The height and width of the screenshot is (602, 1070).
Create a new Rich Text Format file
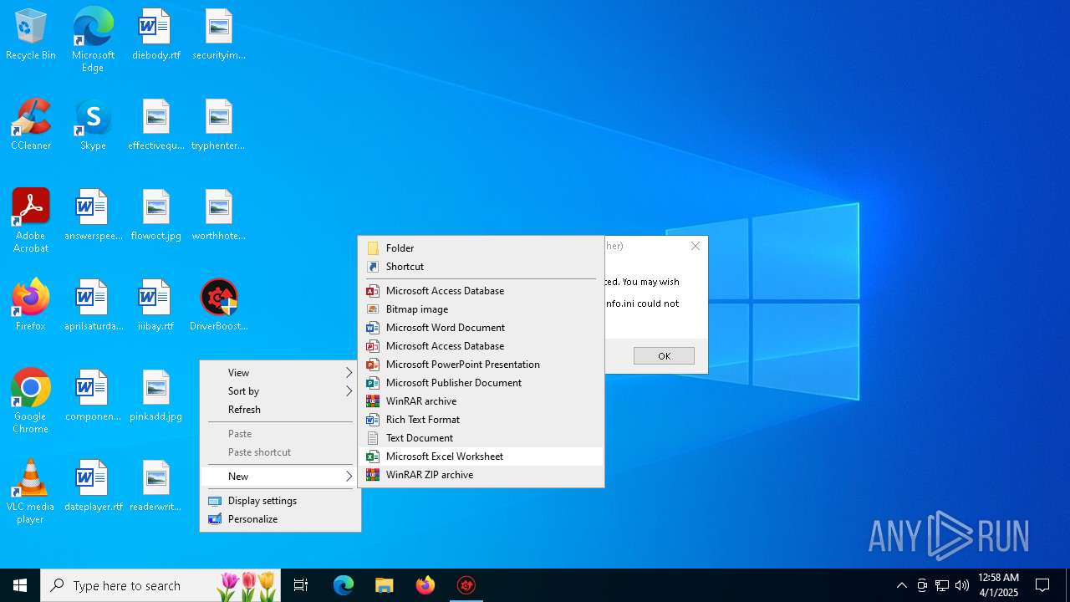point(481,420)
